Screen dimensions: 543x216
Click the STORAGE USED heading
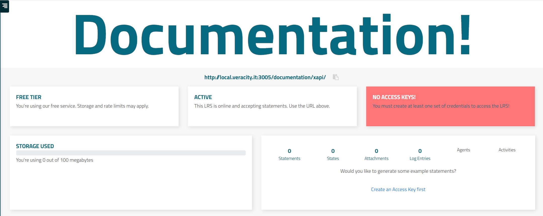pos(35,146)
